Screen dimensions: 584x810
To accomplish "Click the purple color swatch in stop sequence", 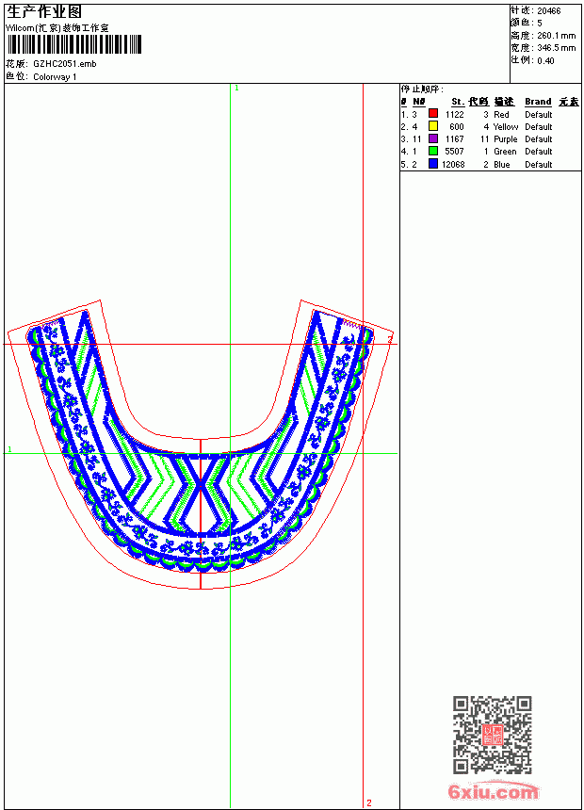I will [433, 138].
